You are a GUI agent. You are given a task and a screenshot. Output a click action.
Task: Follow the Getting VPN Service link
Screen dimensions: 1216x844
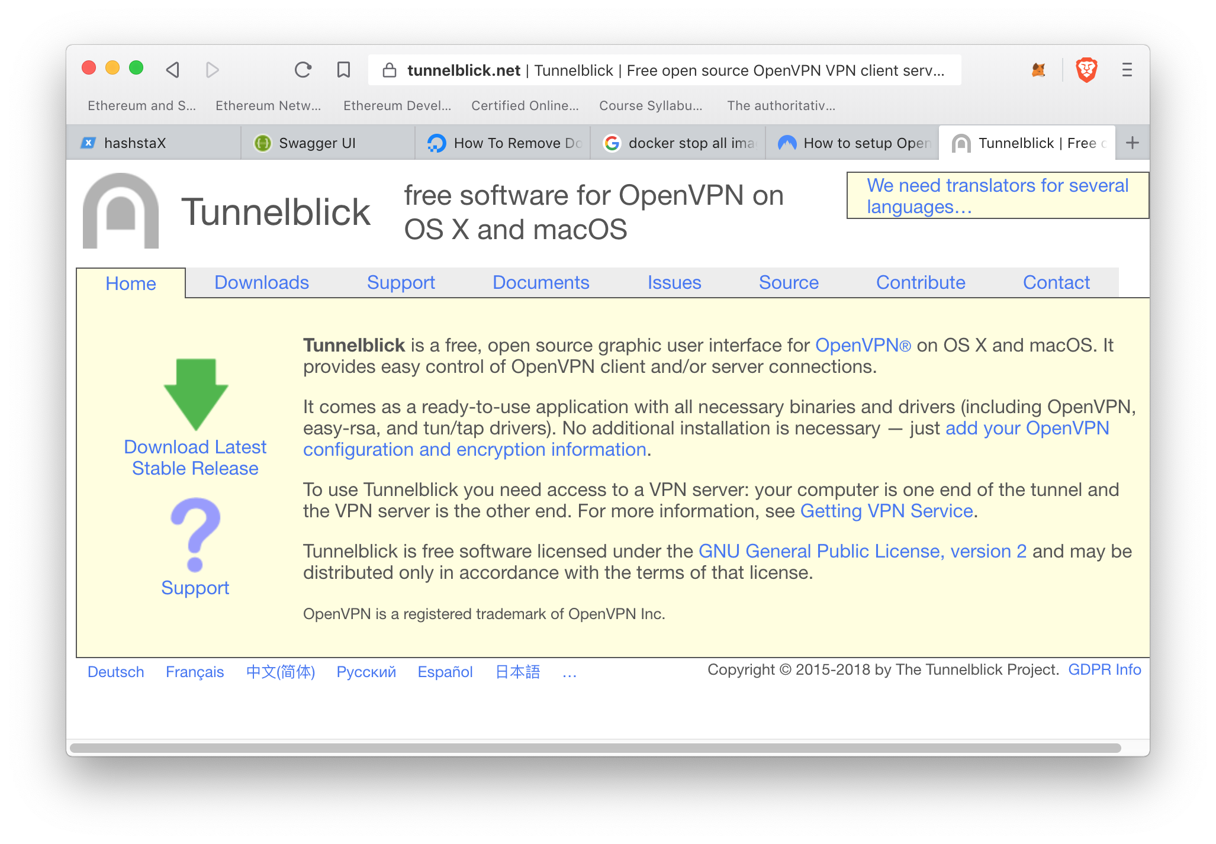click(886, 511)
